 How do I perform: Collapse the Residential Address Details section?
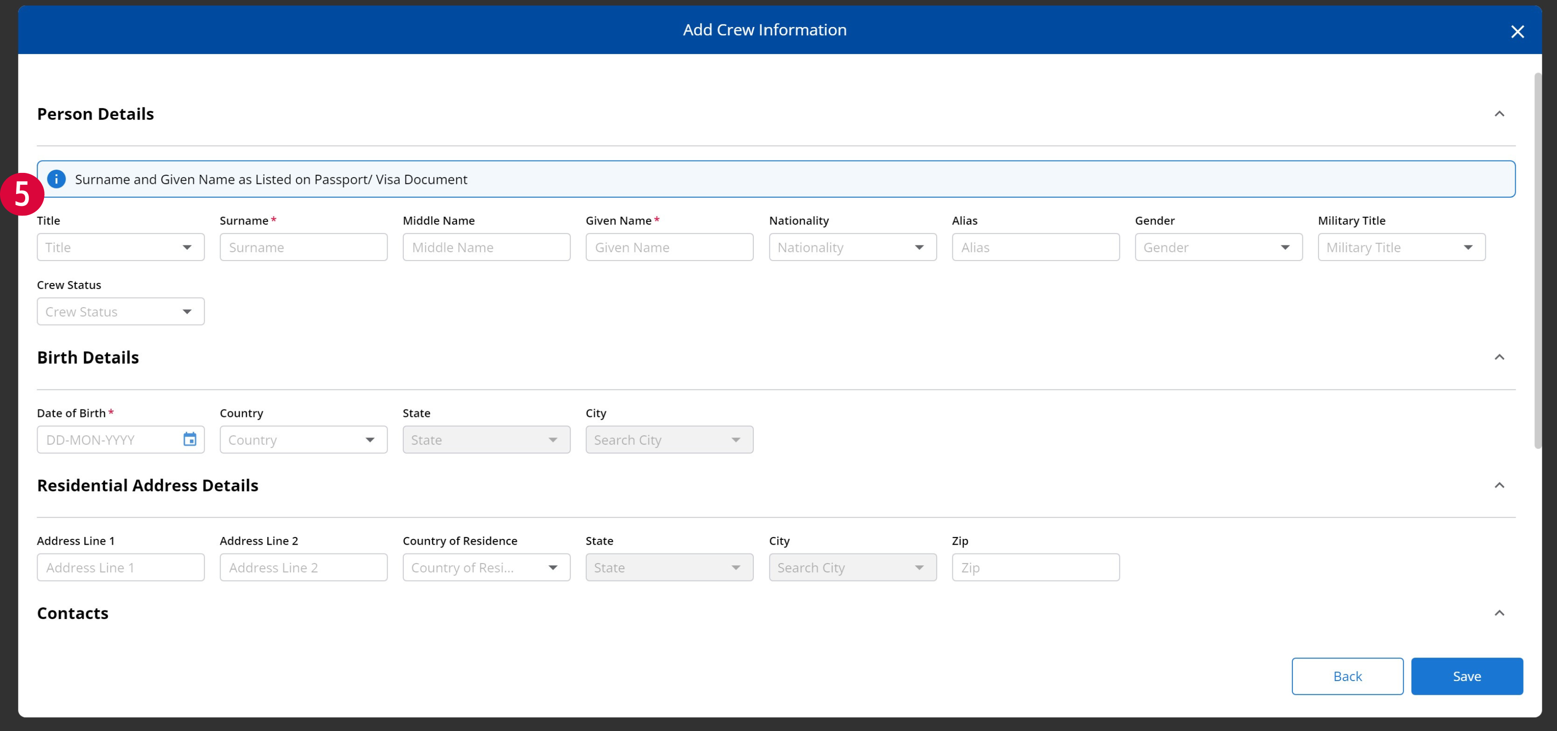1500,485
